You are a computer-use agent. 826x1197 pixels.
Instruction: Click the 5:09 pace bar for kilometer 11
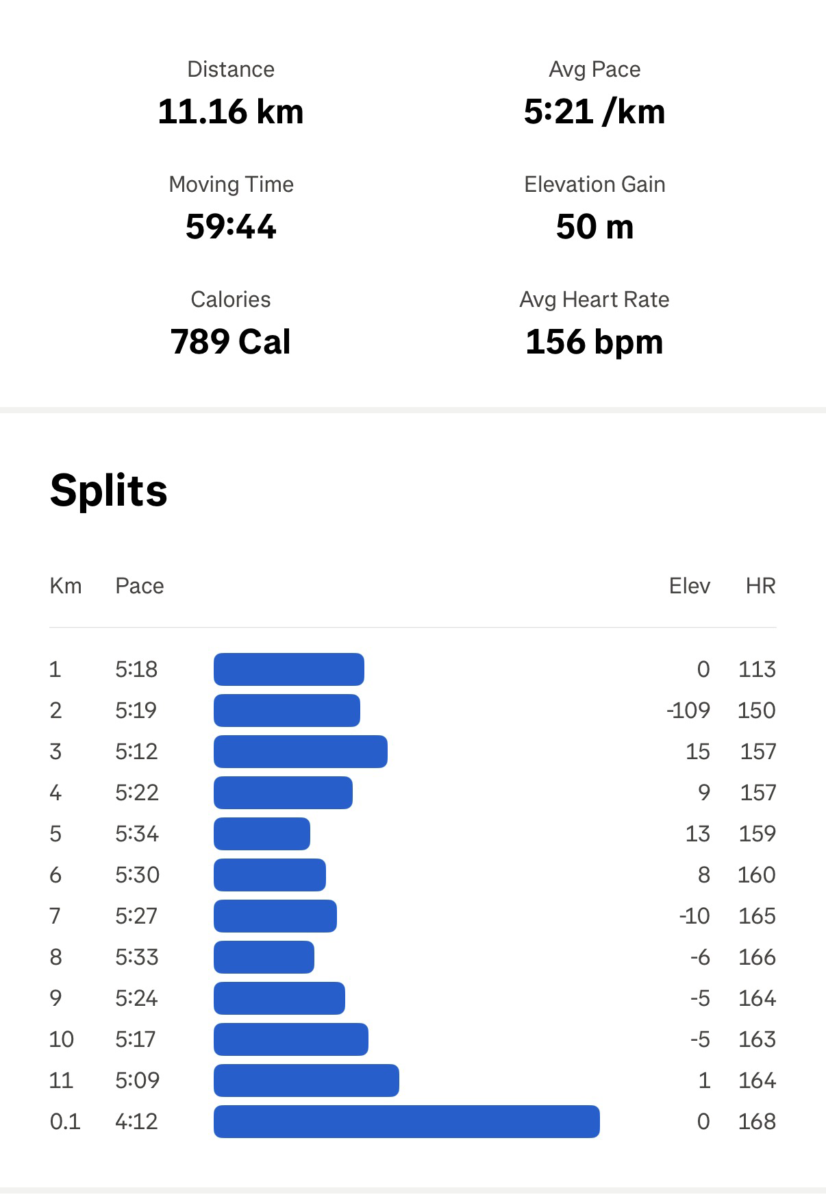coord(306,1081)
